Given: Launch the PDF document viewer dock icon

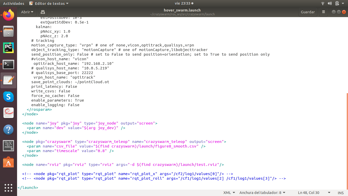Looking at the screenshot, I should (8, 113).
